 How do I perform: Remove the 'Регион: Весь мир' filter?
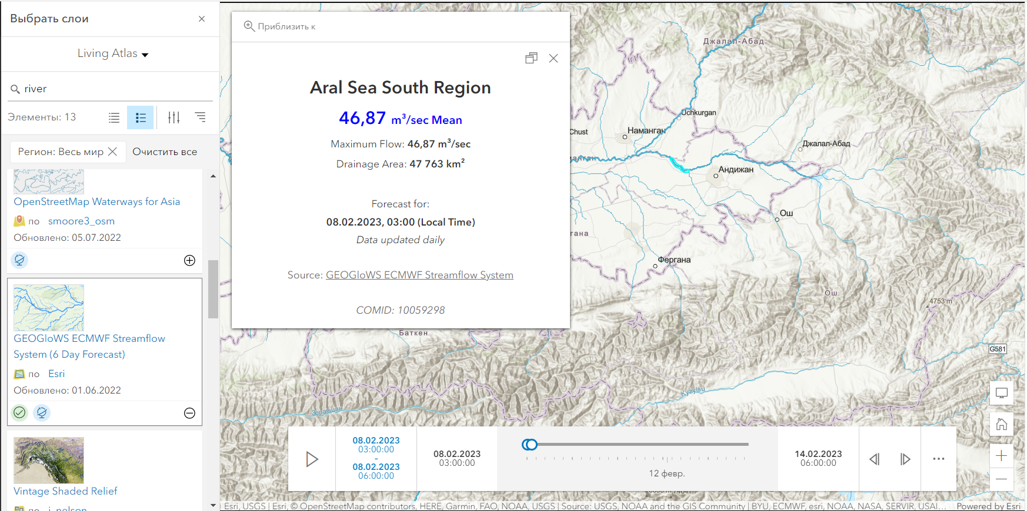(113, 152)
